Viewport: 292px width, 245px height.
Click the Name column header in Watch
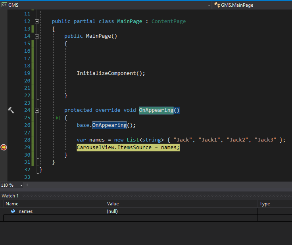click(12, 204)
